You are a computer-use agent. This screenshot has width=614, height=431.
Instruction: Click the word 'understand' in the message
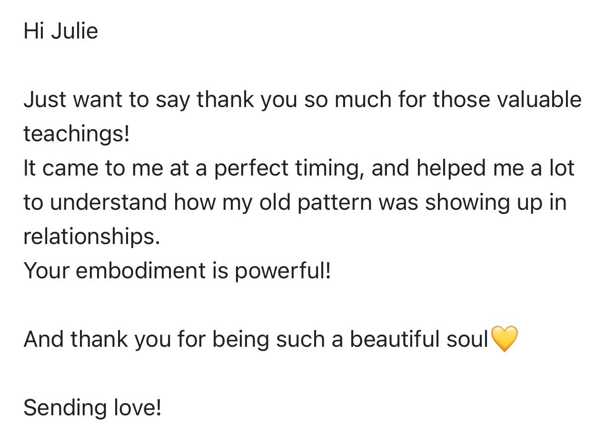click(x=108, y=203)
